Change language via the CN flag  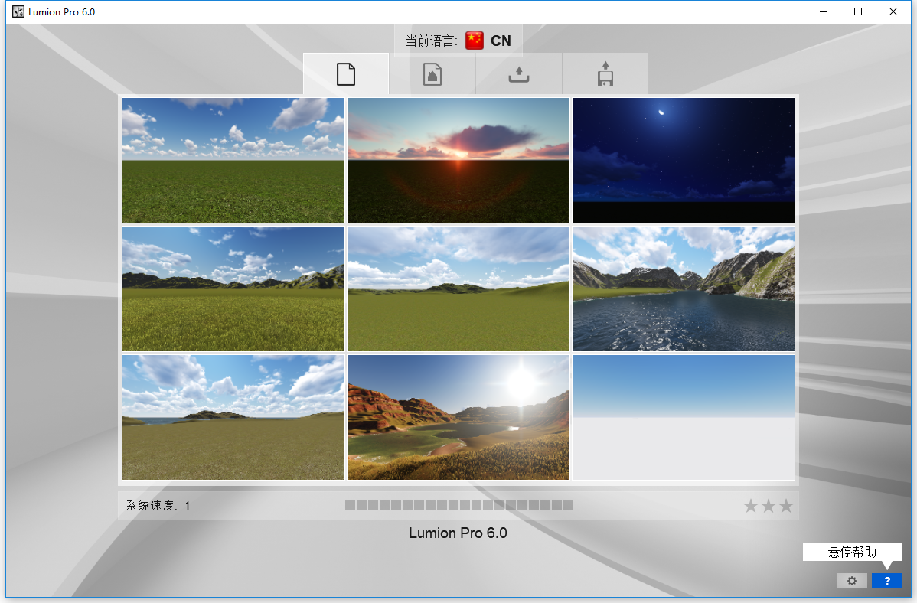click(x=475, y=41)
